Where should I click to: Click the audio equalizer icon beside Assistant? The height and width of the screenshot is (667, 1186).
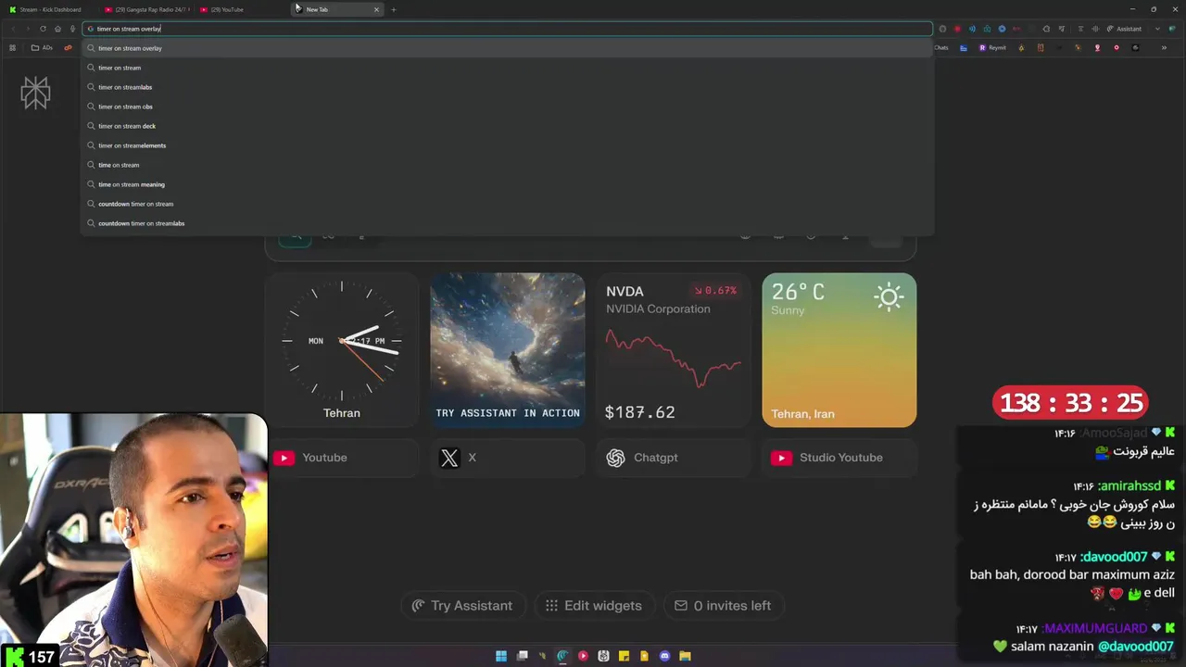point(1095,29)
